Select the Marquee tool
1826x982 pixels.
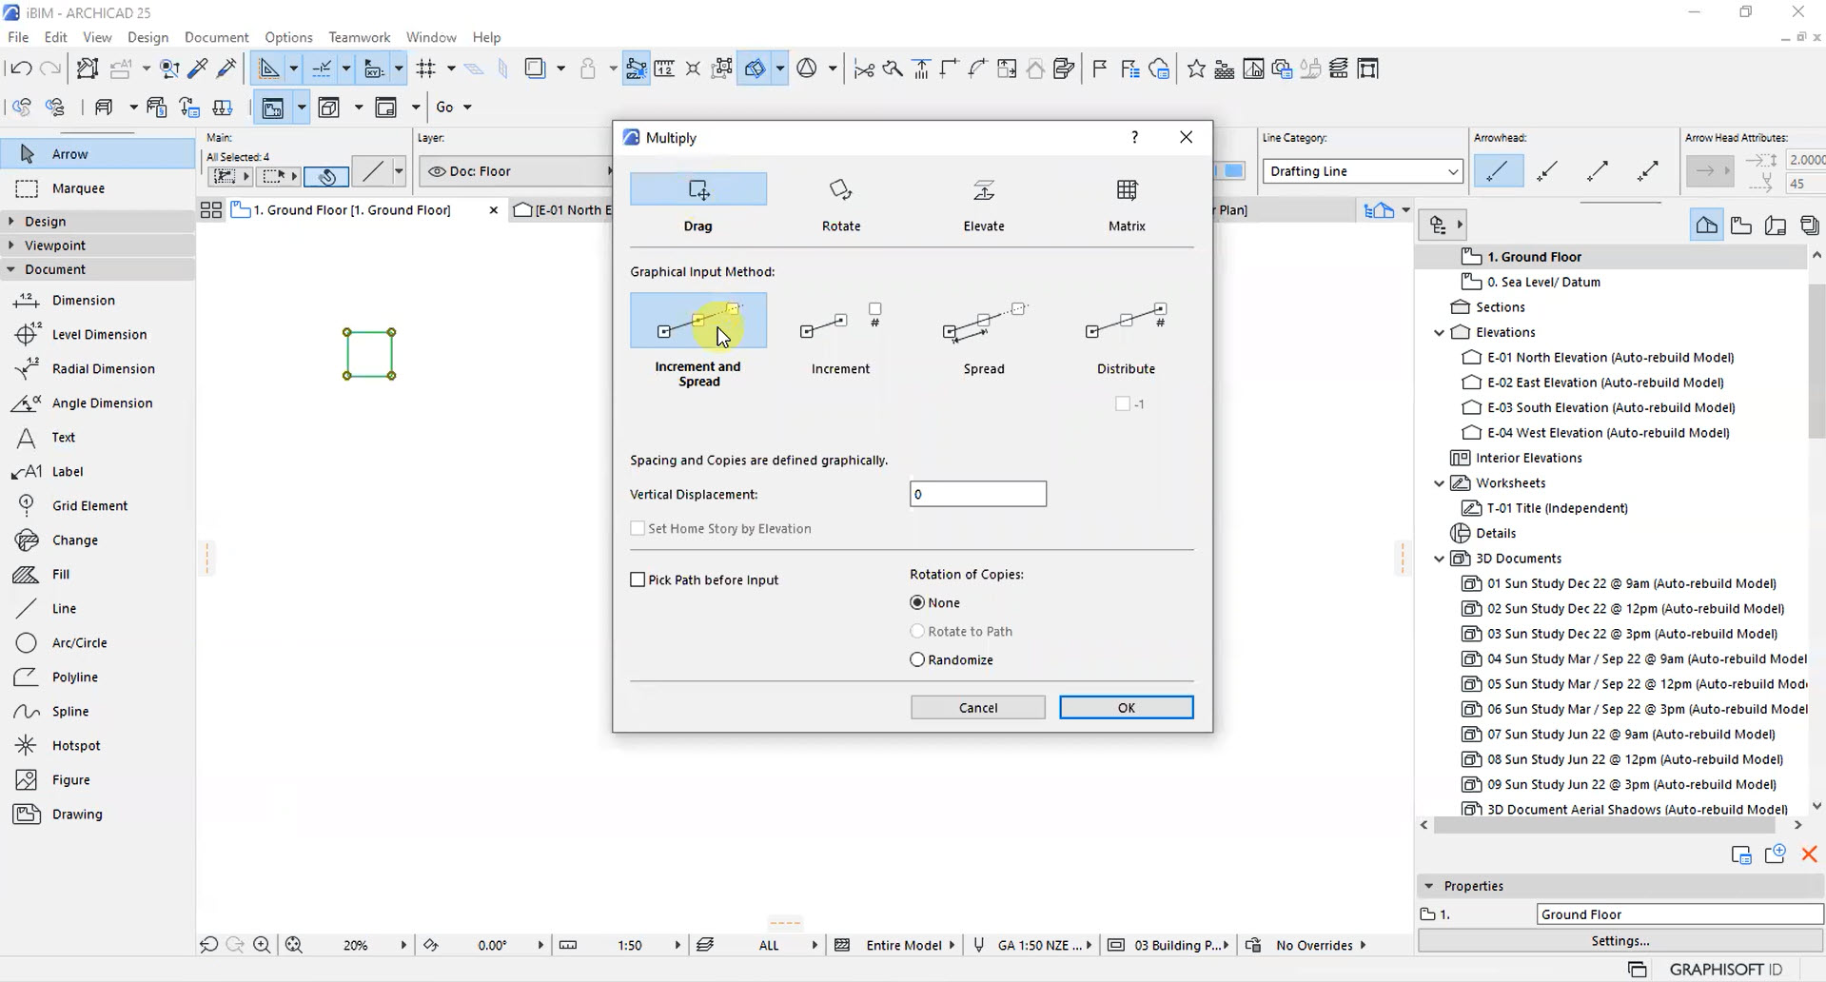tap(78, 188)
